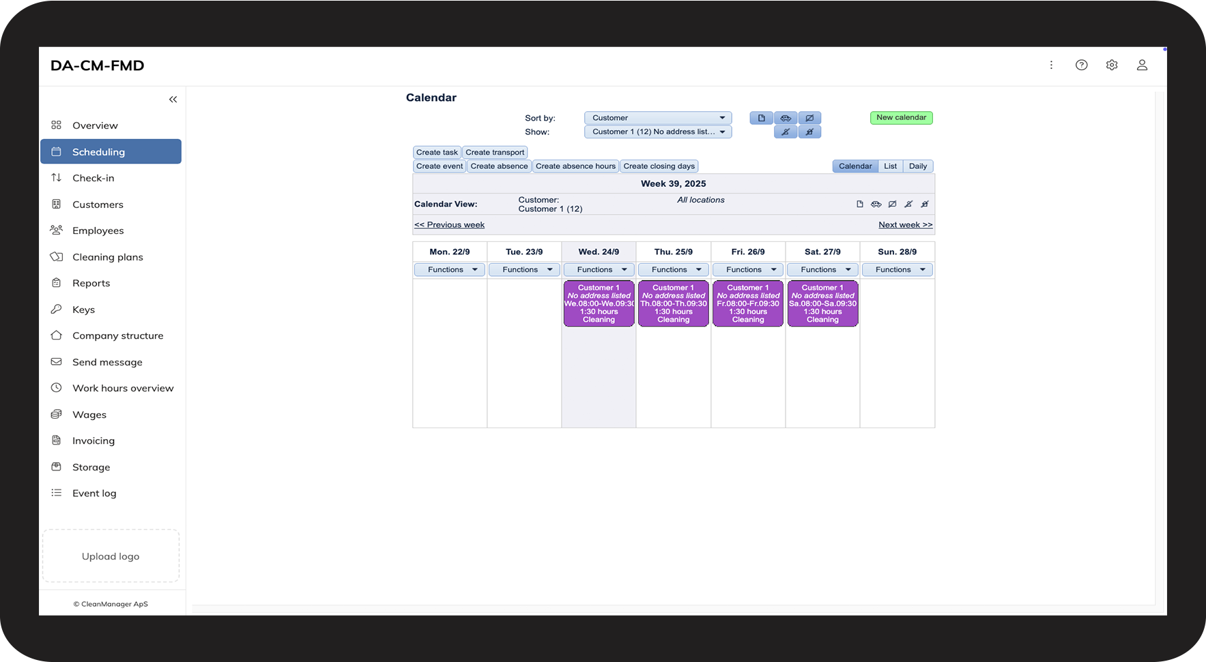Open settings gear in top bar

coord(1112,65)
